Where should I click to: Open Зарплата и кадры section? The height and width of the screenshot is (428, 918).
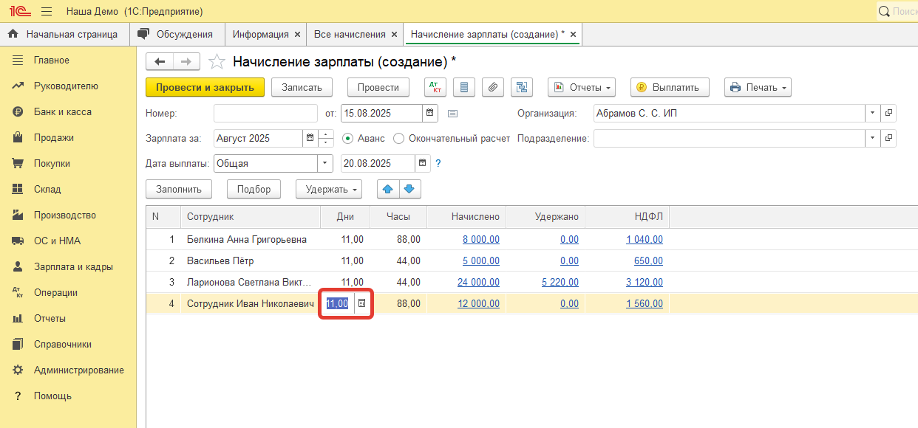pyautogui.click(x=73, y=266)
